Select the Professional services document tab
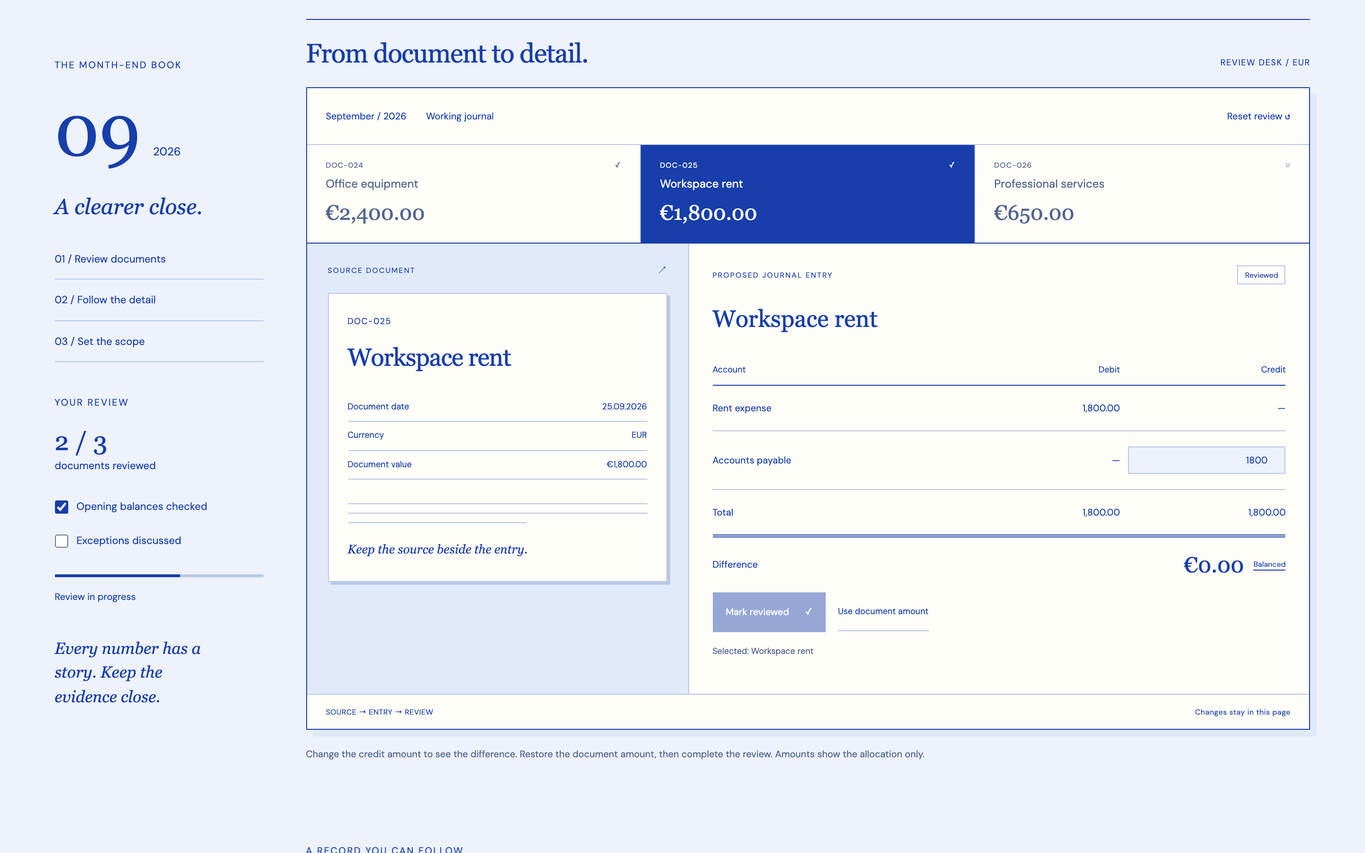 [1142, 193]
